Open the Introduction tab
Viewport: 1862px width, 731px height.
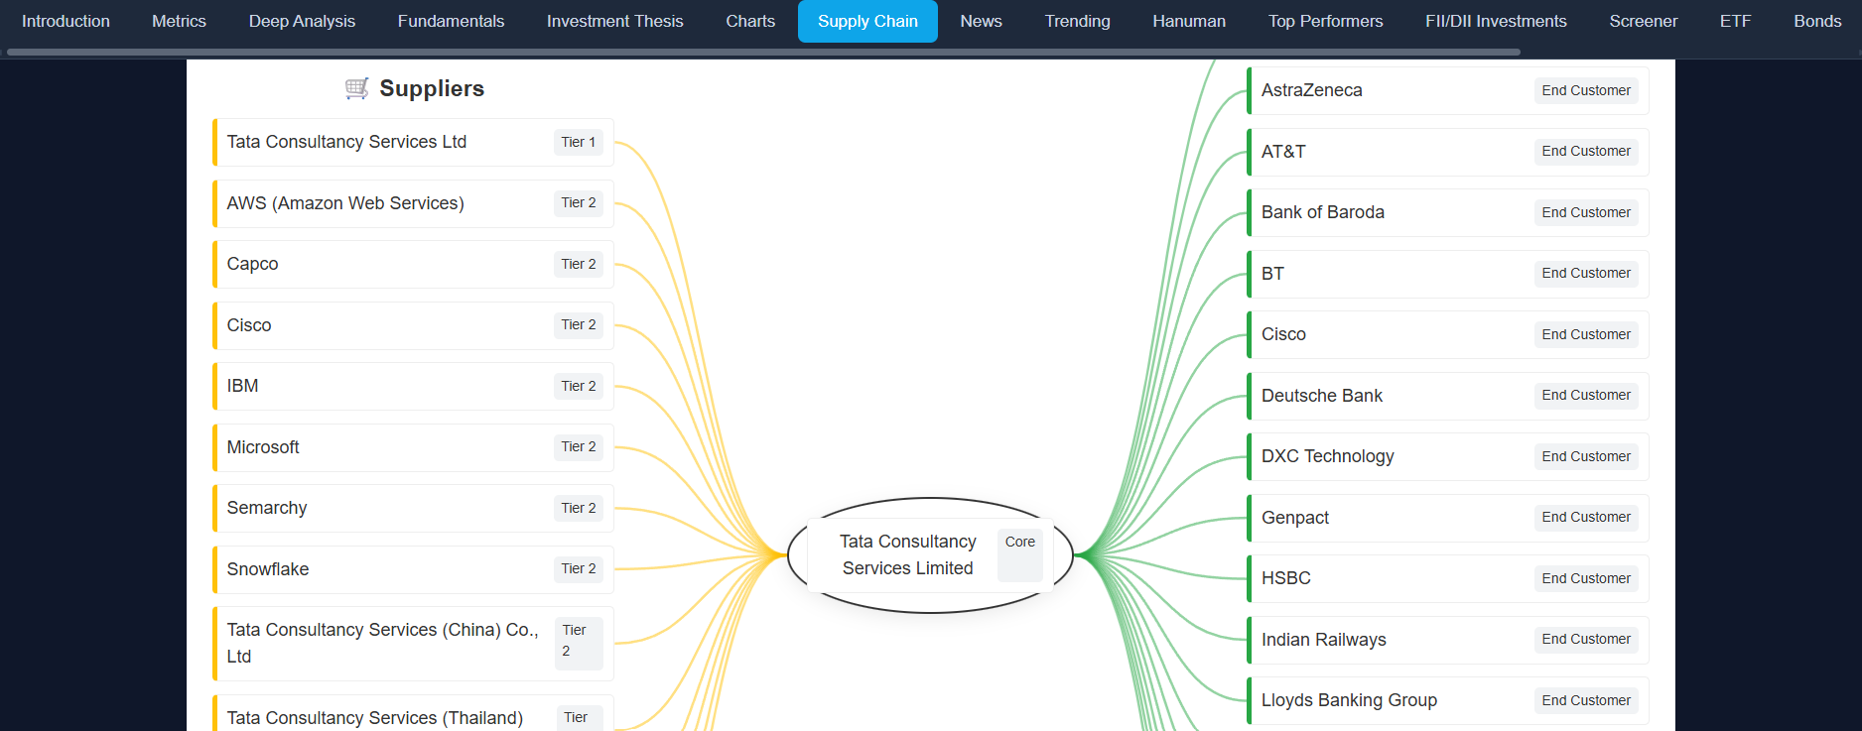coord(66,21)
